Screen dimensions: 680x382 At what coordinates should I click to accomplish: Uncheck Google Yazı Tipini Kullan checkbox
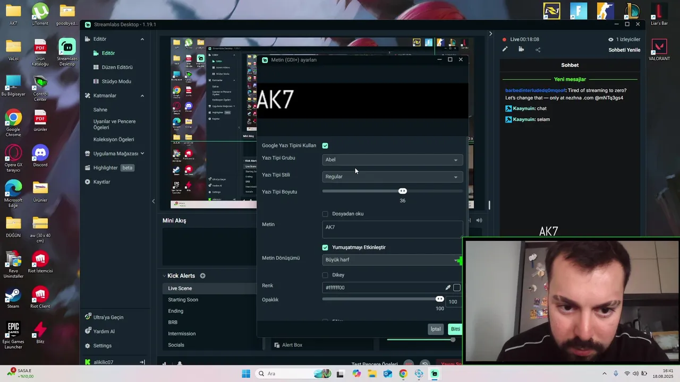325,145
